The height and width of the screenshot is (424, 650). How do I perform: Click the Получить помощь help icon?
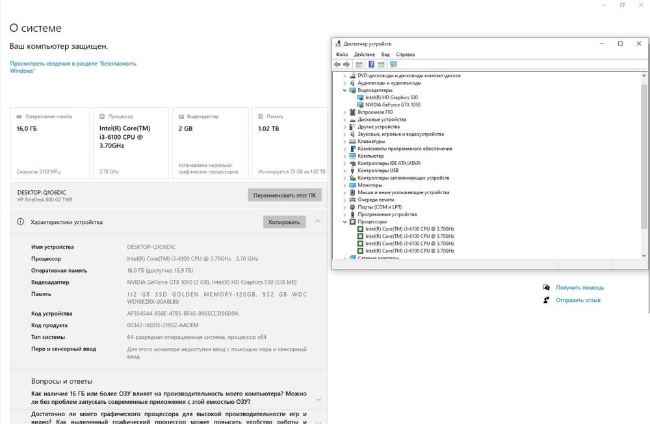[547, 288]
